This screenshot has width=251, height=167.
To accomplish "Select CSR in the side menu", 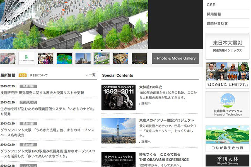I will click(x=211, y=5).
